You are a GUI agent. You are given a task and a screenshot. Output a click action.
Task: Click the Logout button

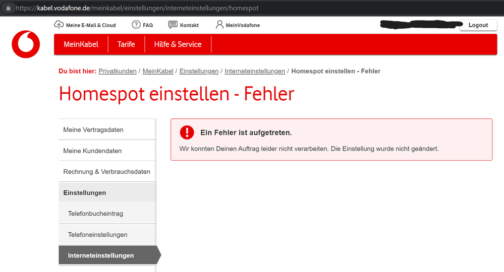click(478, 25)
